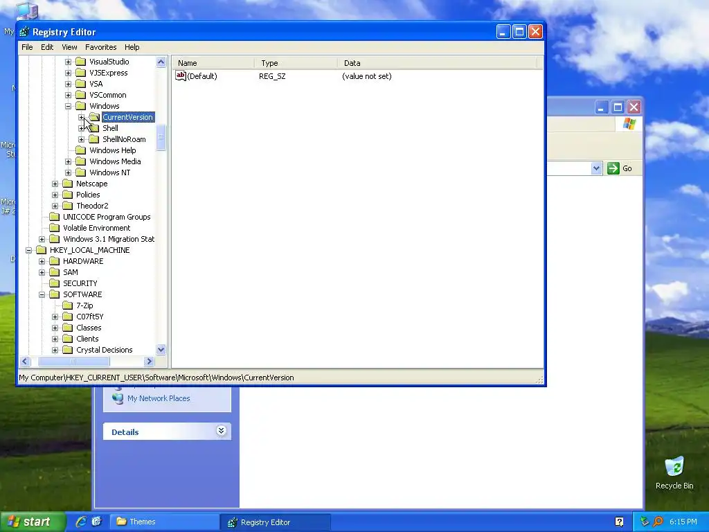Click the Windows key folder icon
The width and height of the screenshot is (709, 532).
point(80,106)
